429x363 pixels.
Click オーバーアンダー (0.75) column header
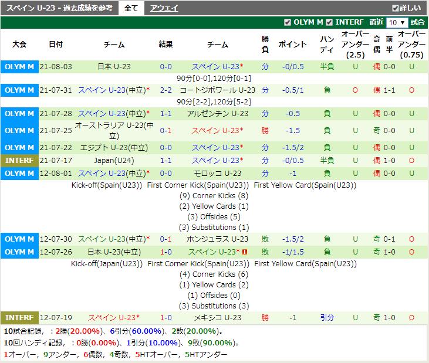411,45
